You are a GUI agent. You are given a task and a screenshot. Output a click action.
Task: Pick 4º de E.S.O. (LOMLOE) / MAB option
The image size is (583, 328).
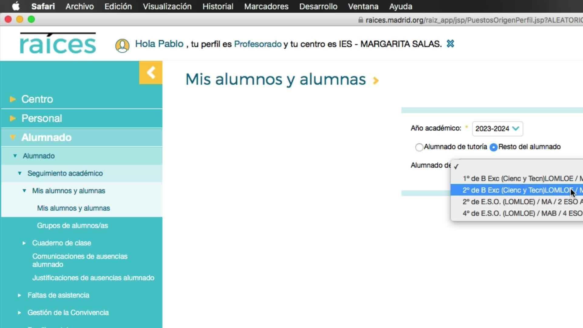[516, 213]
